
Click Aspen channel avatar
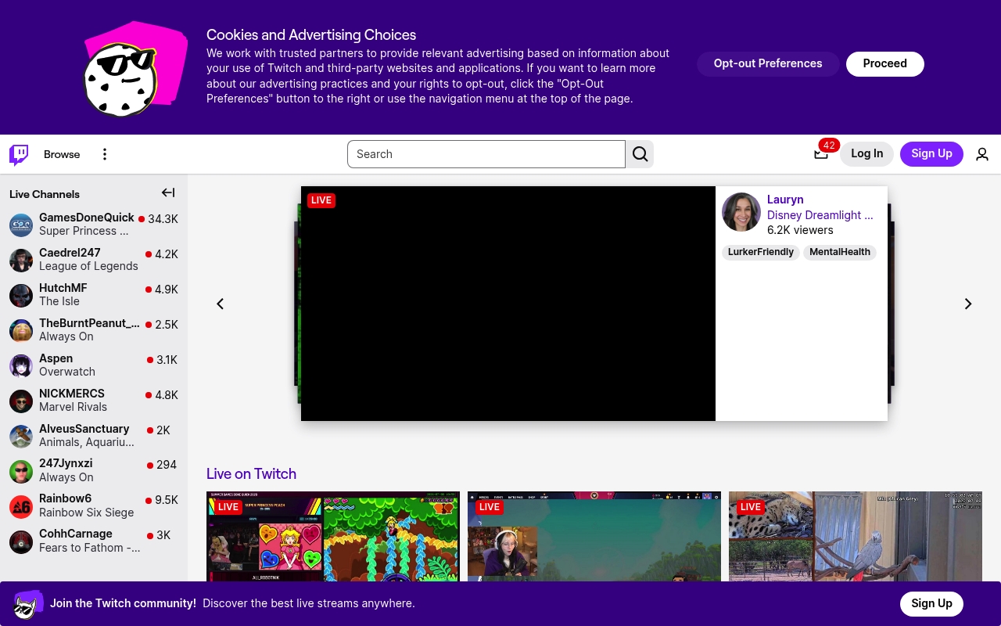[x=21, y=366]
